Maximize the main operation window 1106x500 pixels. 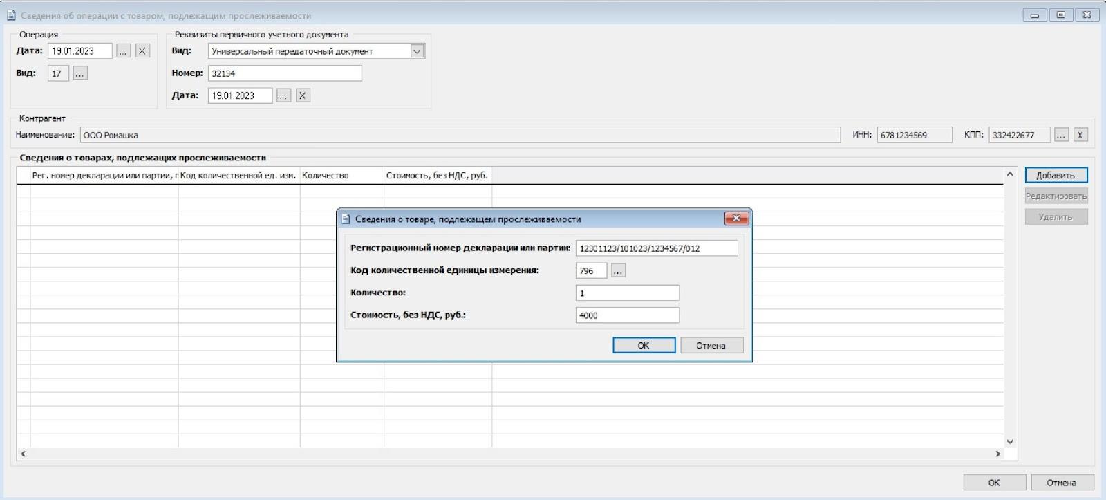click(1061, 15)
